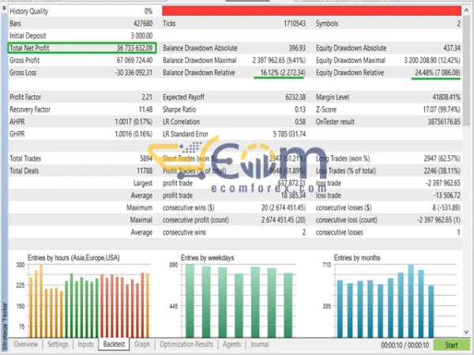
Task: Click the 00:00:10 / 00:00:10 elapsed time
Action: coord(404,345)
